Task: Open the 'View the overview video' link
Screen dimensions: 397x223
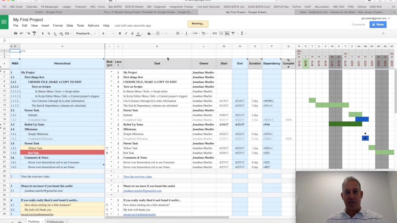Action: point(137,177)
